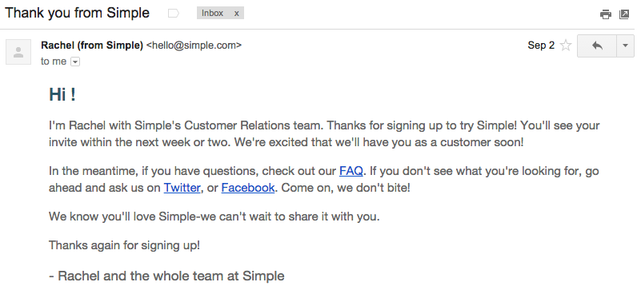
Task: Open the FAQ link
Action: pyautogui.click(x=351, y=171)
